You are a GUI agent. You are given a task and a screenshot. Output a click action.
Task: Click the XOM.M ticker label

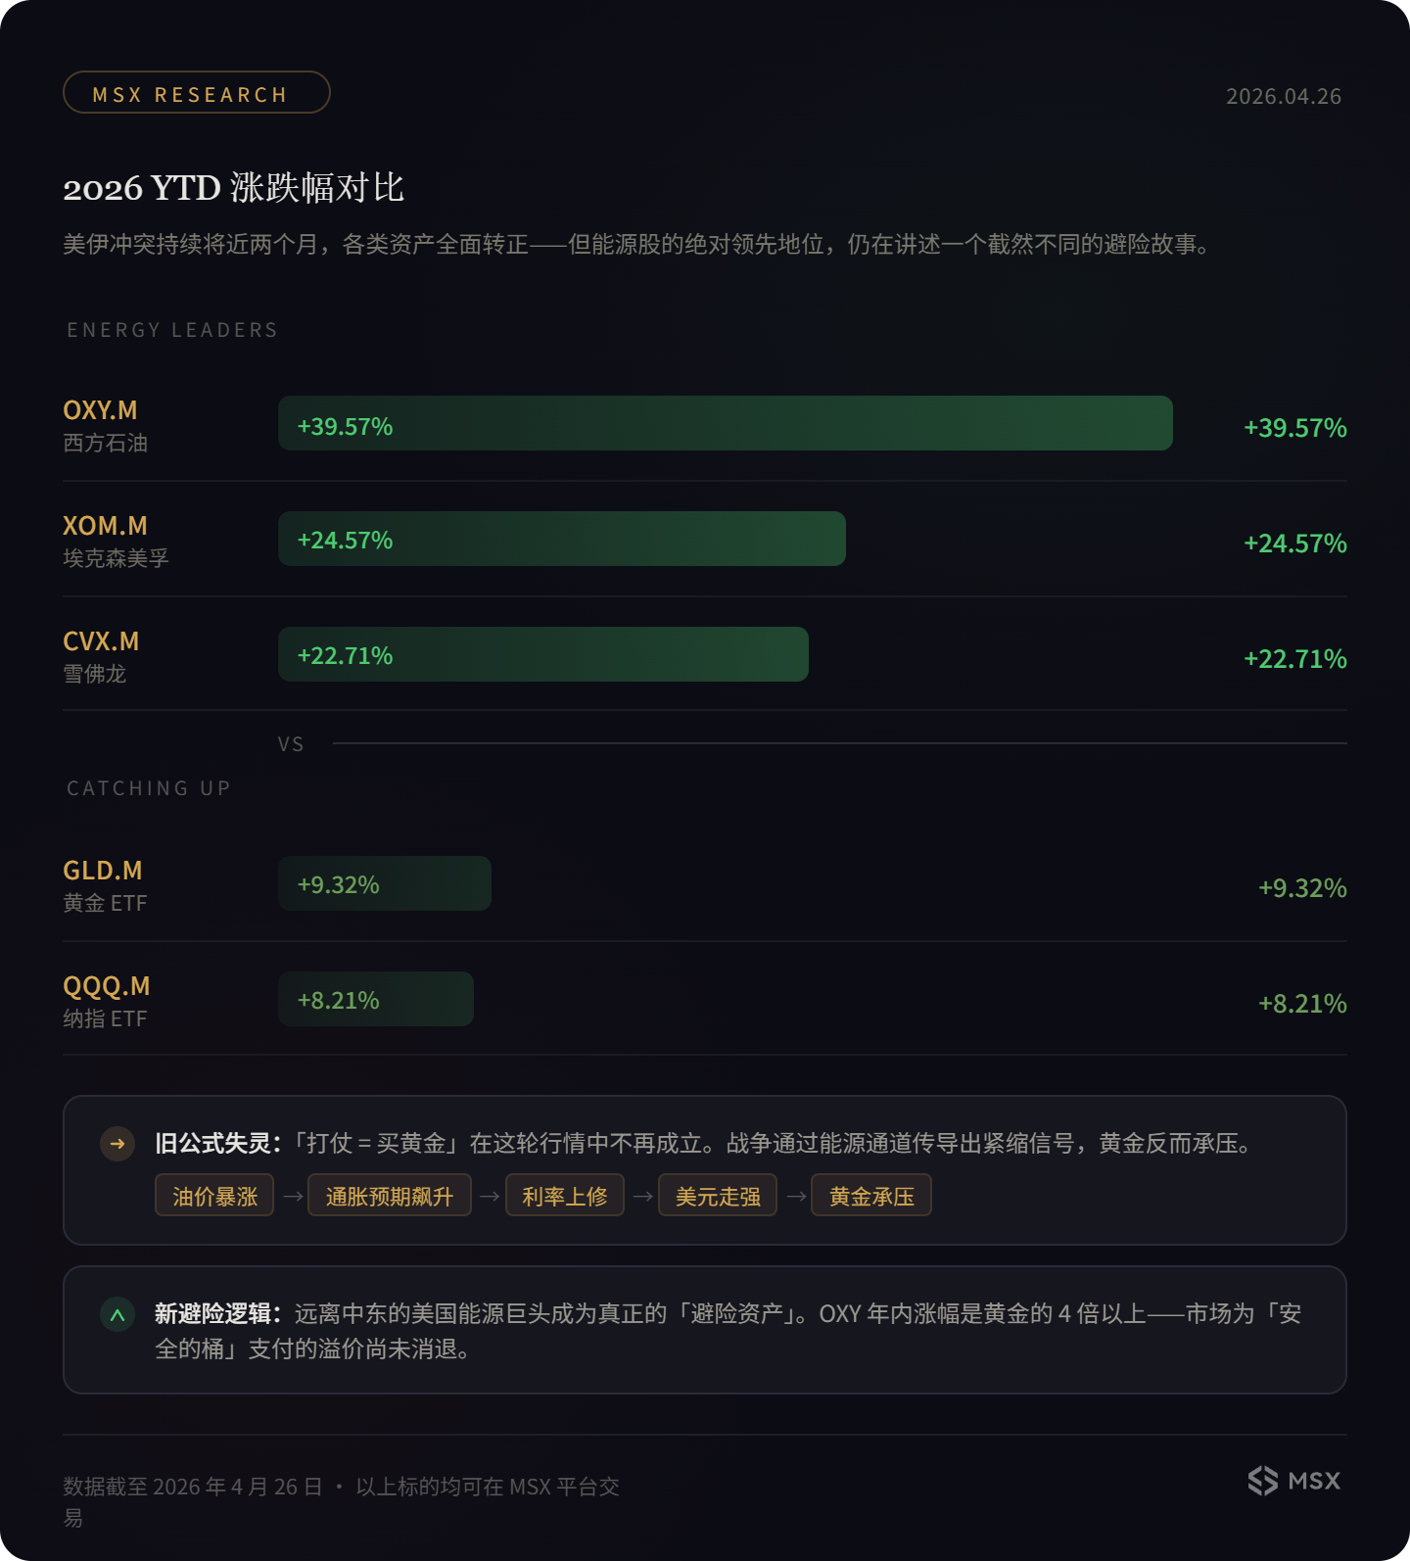coord(105,526)
